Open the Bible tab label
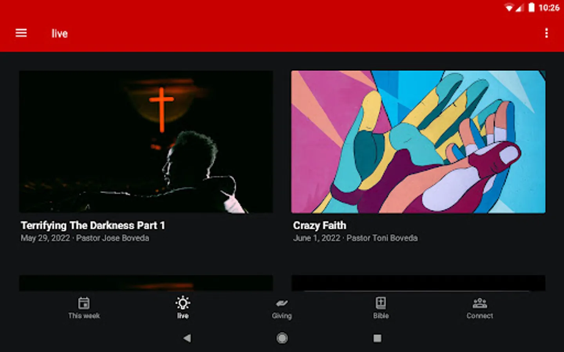 pos(381,316)
